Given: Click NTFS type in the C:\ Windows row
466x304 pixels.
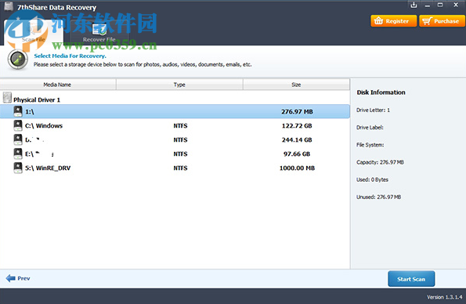Looking at the screenshot, I should click(x=180, y=125).
